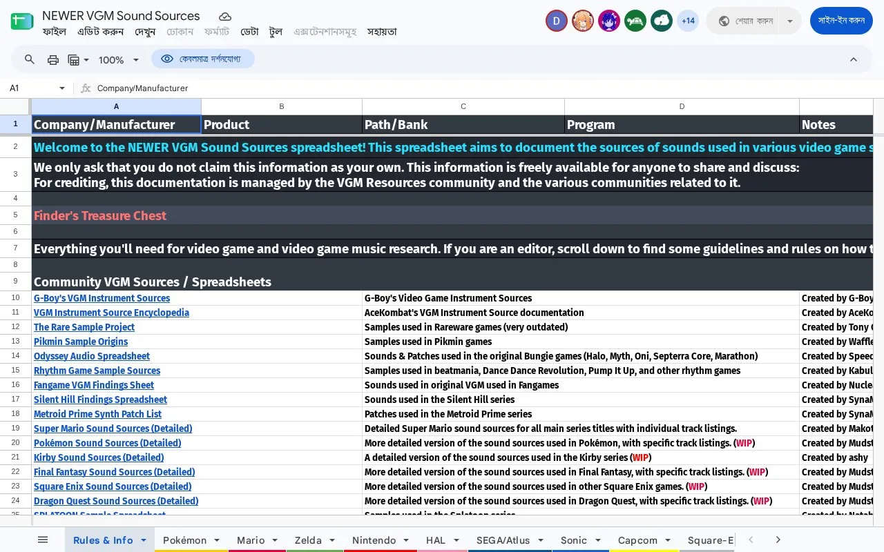Collapse the toolbar with the up chevron
The height and width of the screenshot is (552, 884).
pyautogui.click(x=854, y=59)
